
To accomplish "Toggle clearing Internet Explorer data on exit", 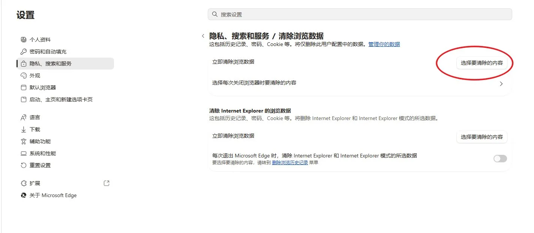I will pos(500,159).
